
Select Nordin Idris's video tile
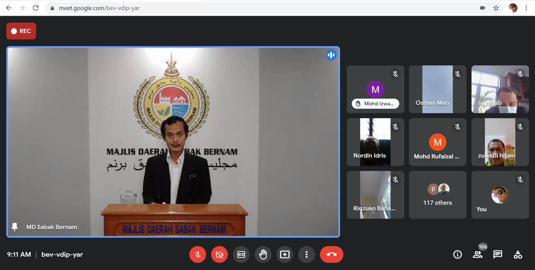coord(375,142)
